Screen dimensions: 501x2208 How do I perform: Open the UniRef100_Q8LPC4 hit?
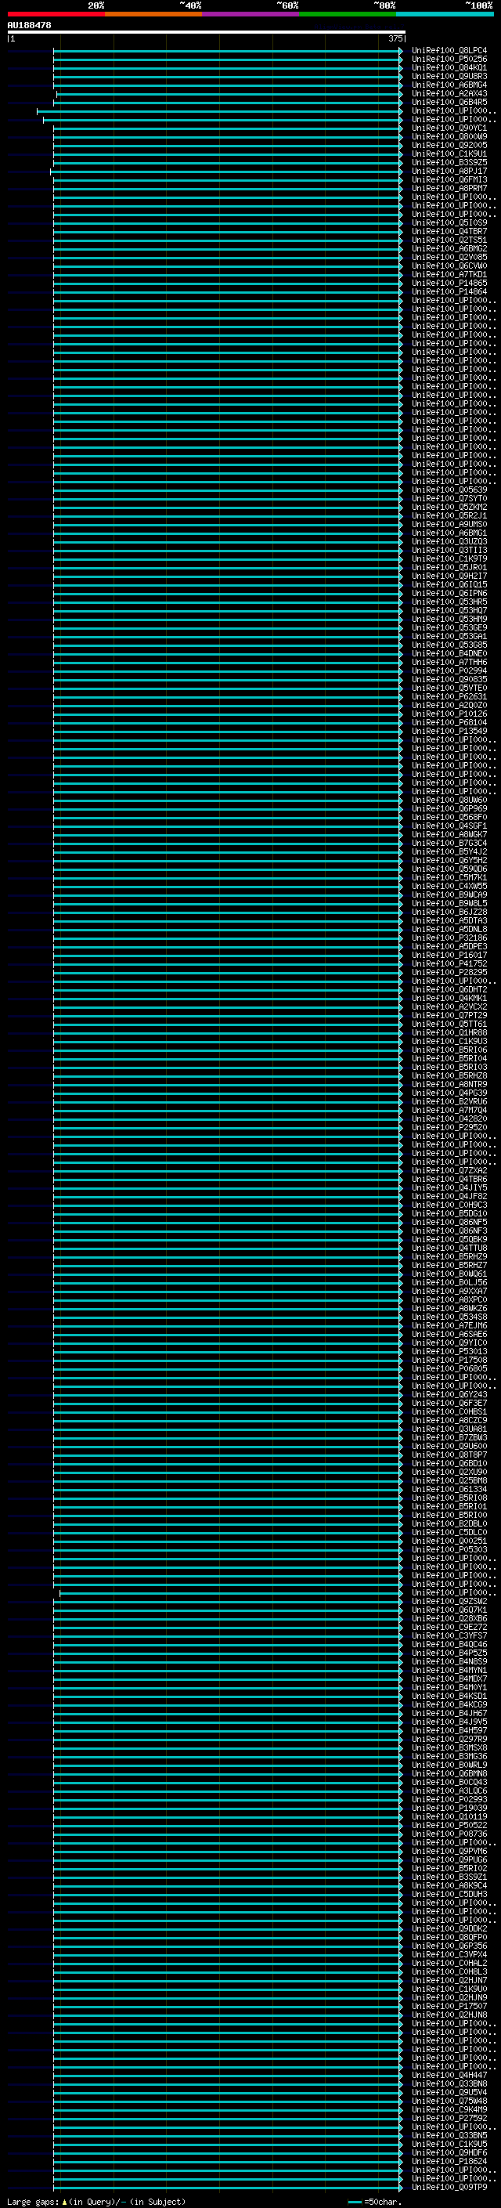pyautogui.click(x=449, y=51)
